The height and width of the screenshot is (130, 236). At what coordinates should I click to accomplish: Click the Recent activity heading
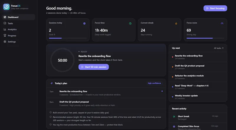pyautogui.click(x=179, y=109)
